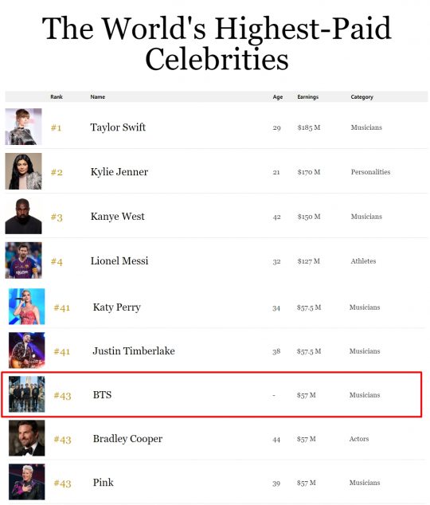Click the Category column header
The image size is (430, 505).
362,96
